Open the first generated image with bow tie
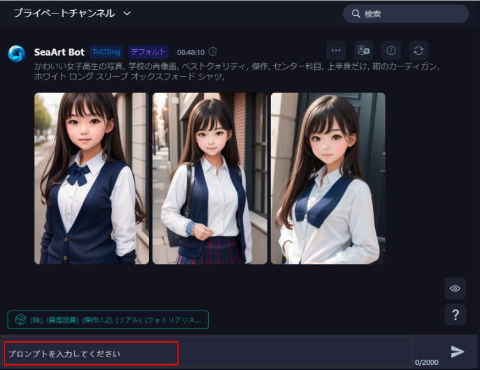480x370 pixels. point(92,178)
